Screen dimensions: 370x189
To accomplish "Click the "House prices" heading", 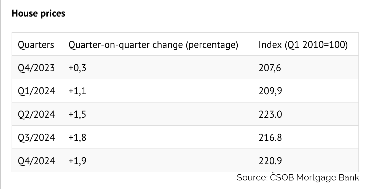I will 38,13.
